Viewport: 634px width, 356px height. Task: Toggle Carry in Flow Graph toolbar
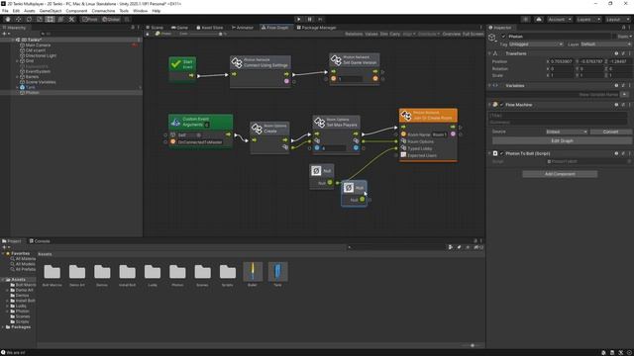point(395,34)
